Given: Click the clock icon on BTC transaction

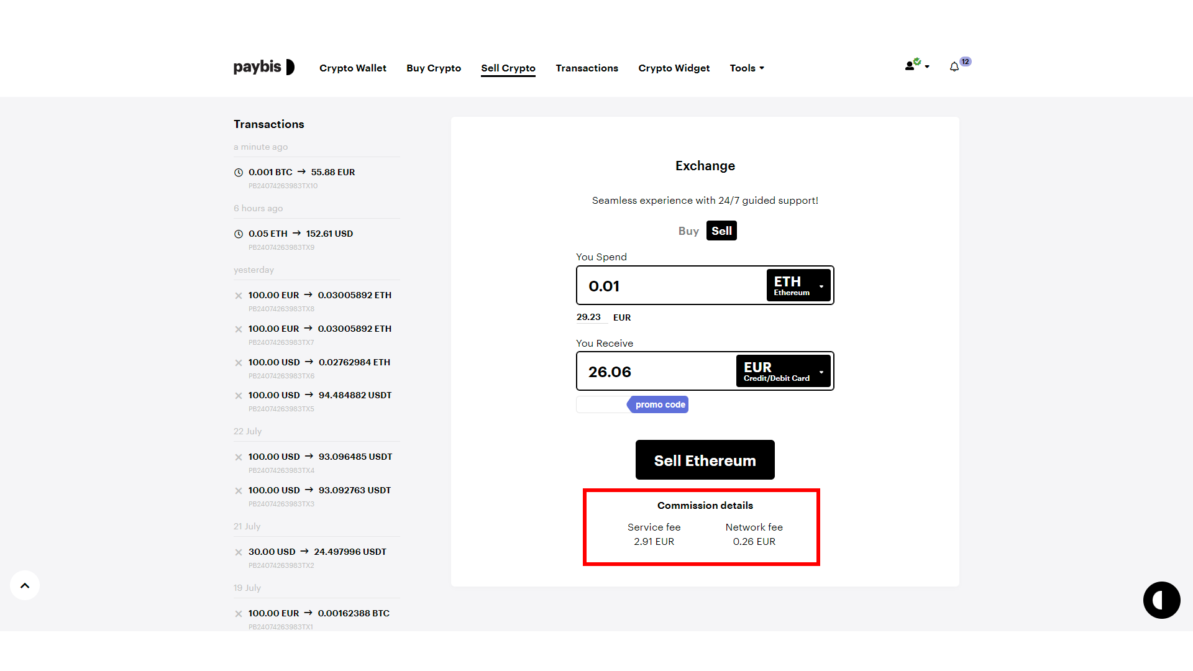Looking at the screenshot, I should coord(237,172).
